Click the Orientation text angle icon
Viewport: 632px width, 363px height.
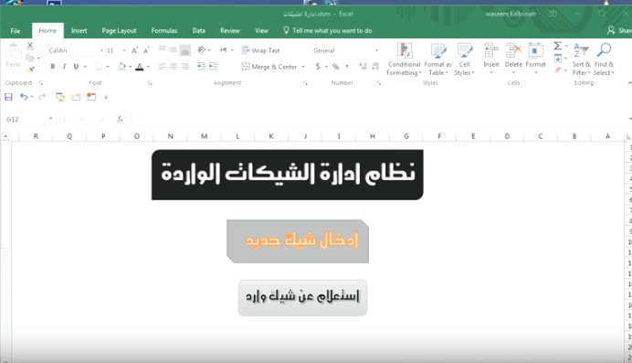pos(202,50)
